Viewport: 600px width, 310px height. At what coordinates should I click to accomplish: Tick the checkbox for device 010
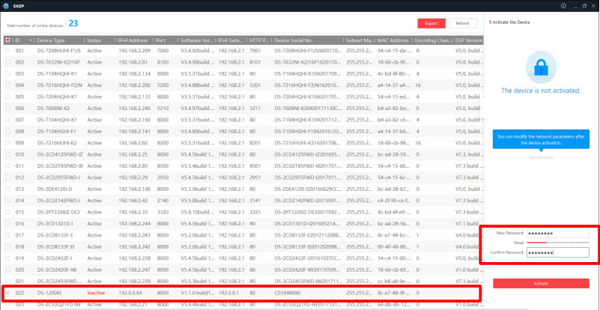coord(8,153)
